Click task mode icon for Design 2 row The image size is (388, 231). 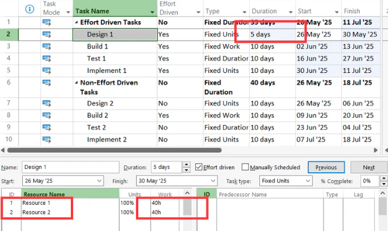click(x=46, y=103)
